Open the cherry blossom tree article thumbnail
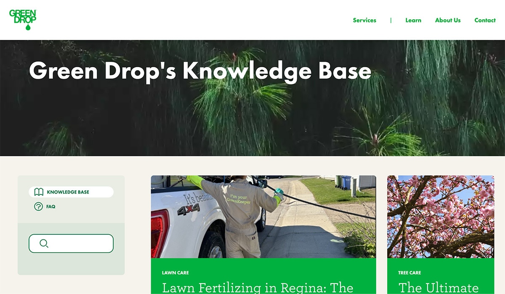The width and height of the screenshot is (505, 294). [441, 217]
